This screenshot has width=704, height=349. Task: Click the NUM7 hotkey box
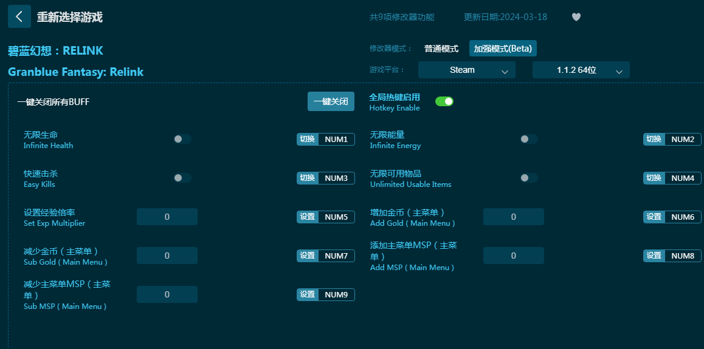pyautogui.click(x=336, y=256)
